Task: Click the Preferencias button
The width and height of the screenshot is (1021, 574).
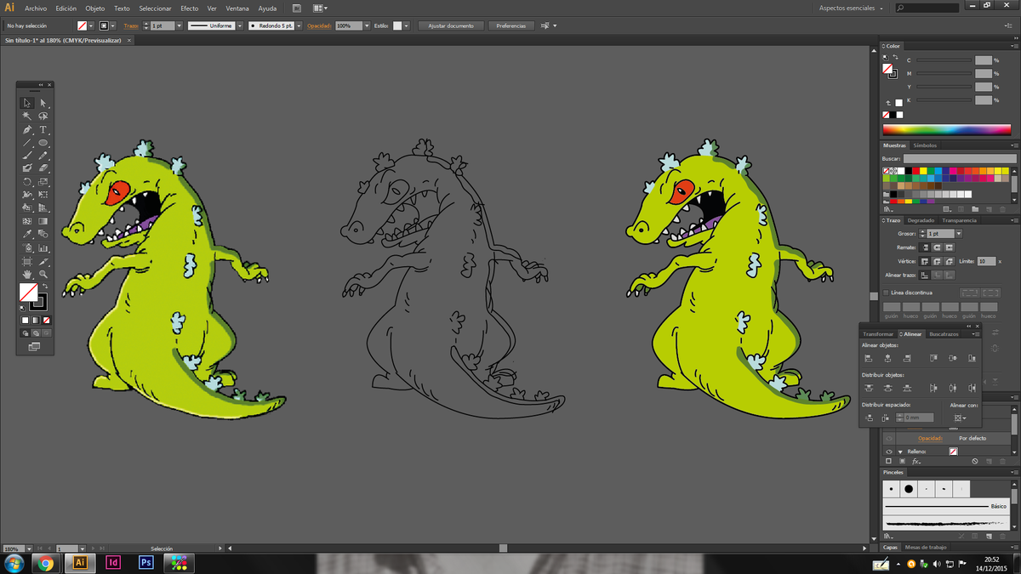Action: [x=511, y=26]
